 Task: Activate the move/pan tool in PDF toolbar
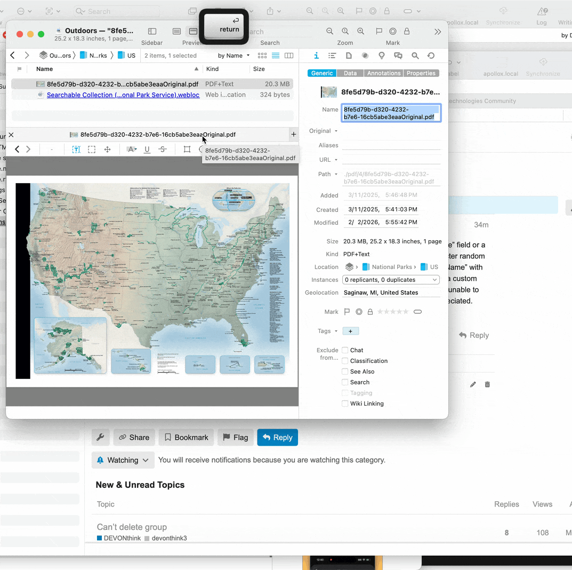pyautogui.click(x=107, y=149)
